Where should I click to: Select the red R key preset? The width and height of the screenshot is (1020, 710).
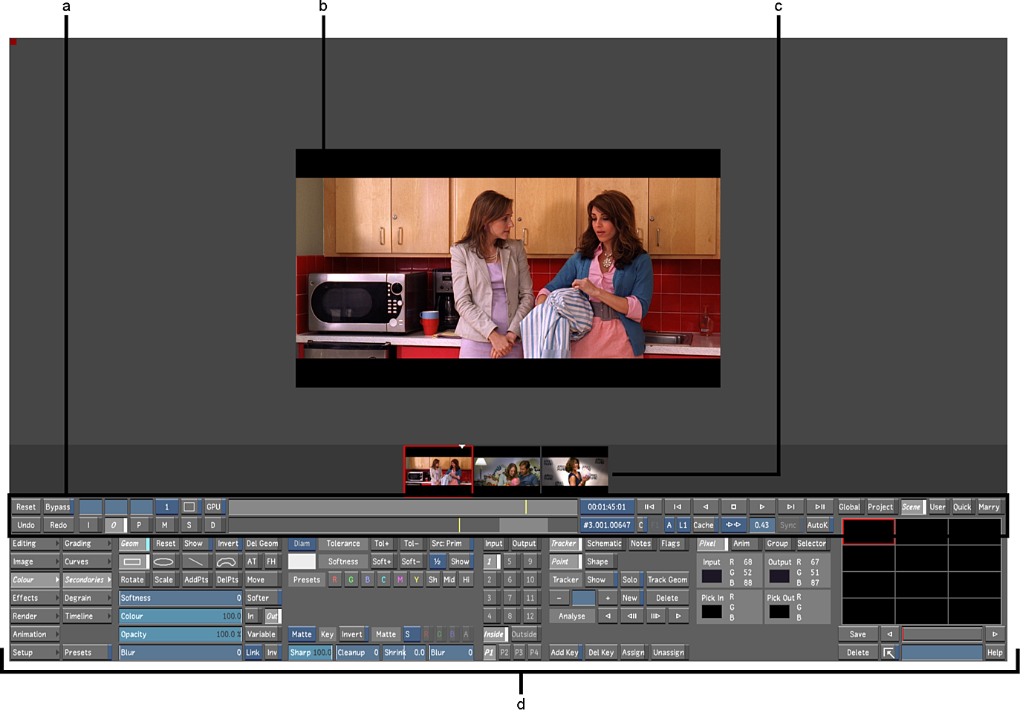point(335,580)
